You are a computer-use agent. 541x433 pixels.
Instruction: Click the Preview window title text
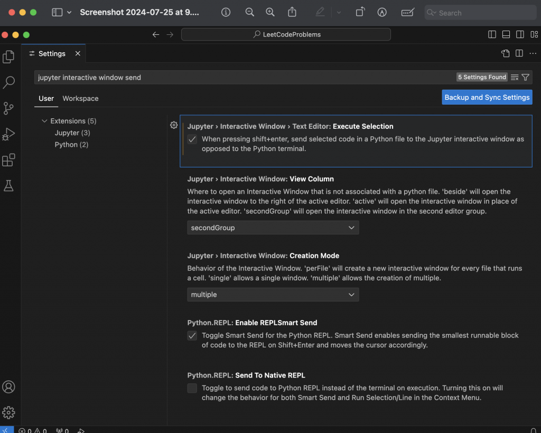139,13
